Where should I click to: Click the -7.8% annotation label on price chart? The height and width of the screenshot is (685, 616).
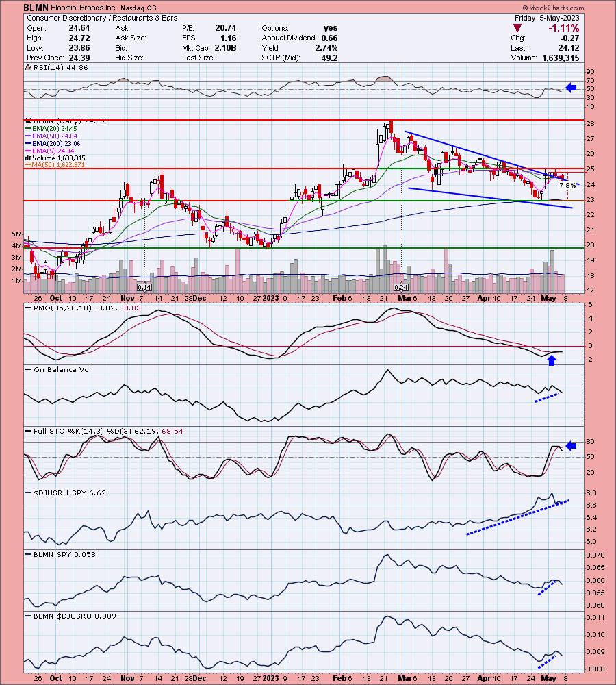pos(567,185)
